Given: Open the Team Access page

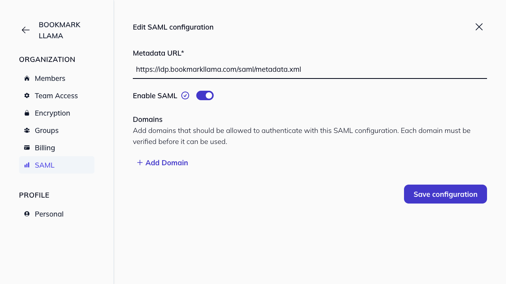Looking at the screenshot, I should [55, 95].
